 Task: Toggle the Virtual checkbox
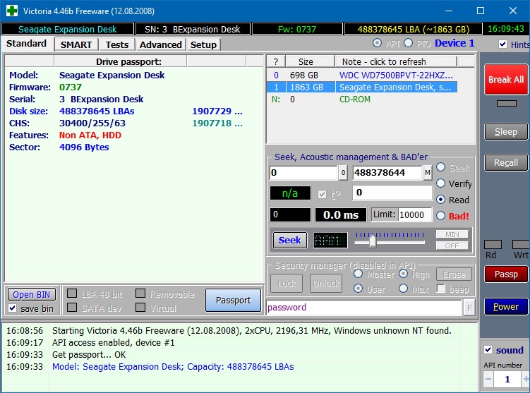[x=140, y=308]
